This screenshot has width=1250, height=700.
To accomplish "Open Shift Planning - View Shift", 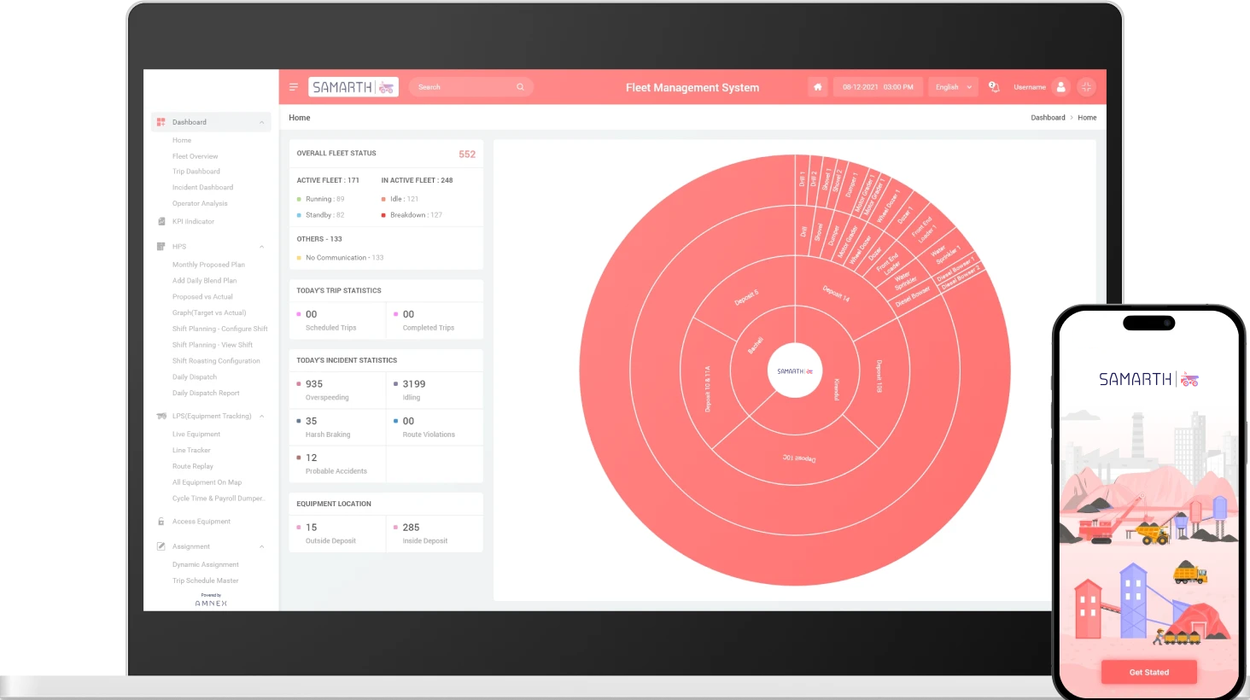I will (x=213, y=345).
